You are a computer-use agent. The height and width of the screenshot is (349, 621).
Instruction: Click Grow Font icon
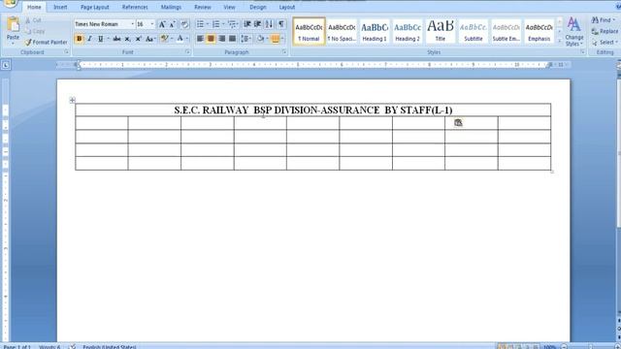(162, 24)
